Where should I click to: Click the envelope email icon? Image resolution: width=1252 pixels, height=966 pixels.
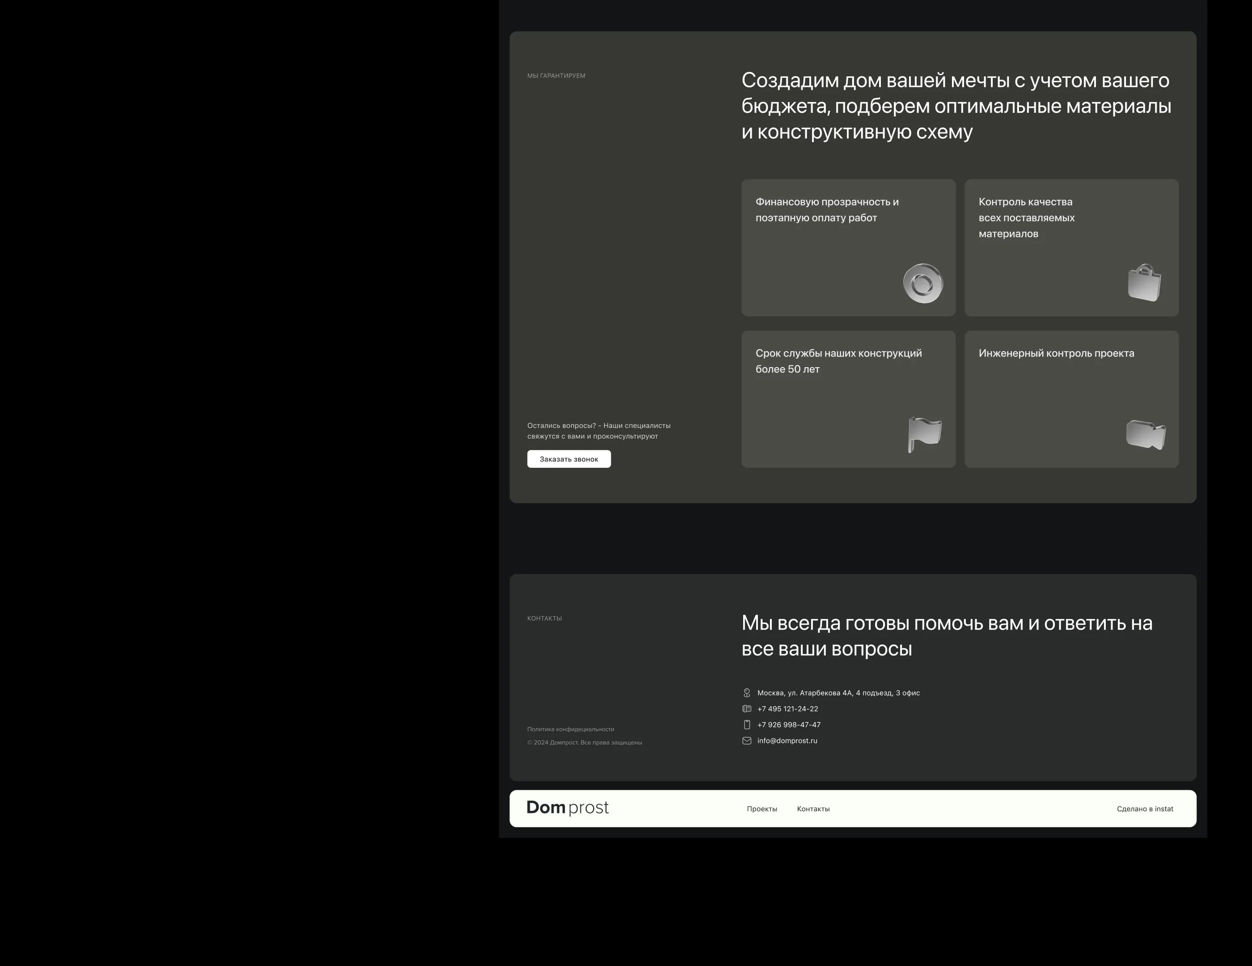click(x=746, y=741)
